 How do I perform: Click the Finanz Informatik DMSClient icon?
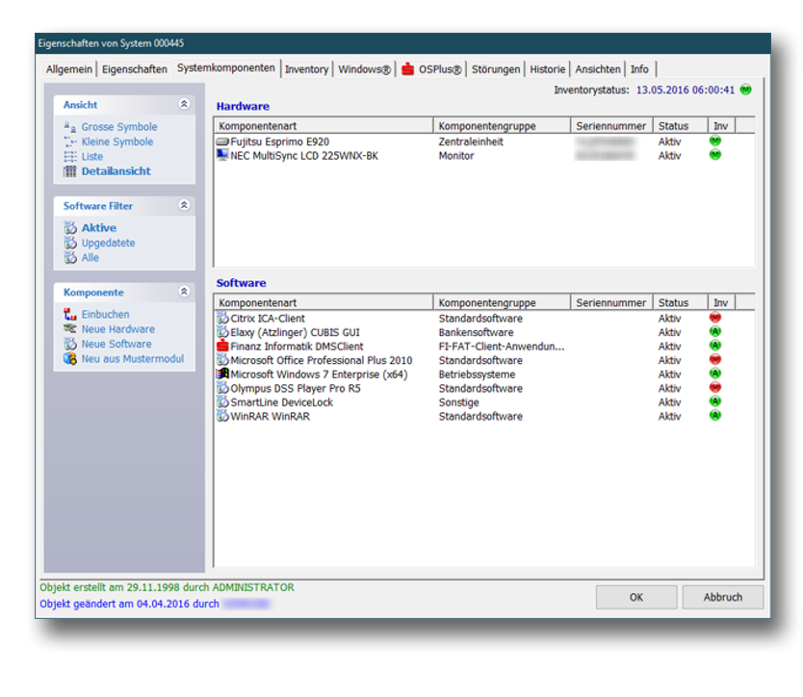222,347
